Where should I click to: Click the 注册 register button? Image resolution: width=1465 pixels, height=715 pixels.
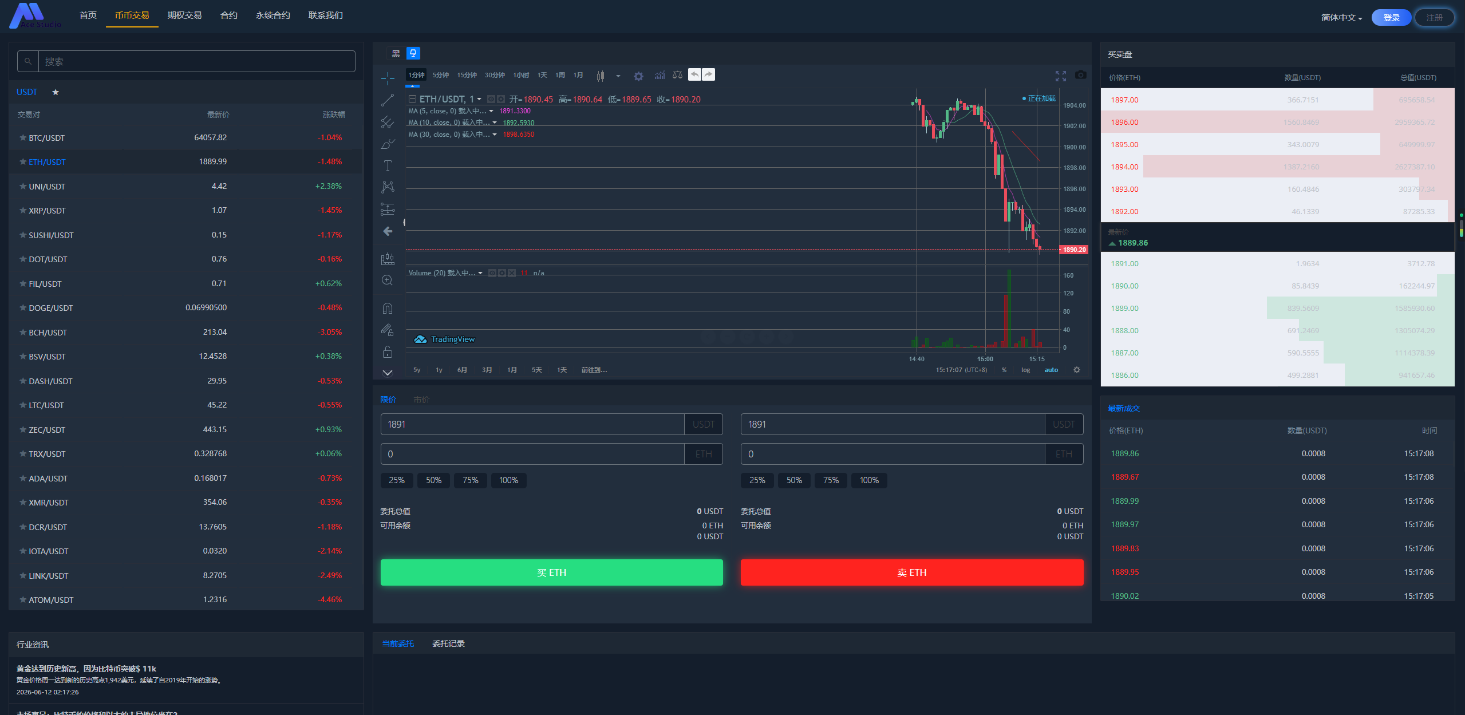(x=1434, y=18)
